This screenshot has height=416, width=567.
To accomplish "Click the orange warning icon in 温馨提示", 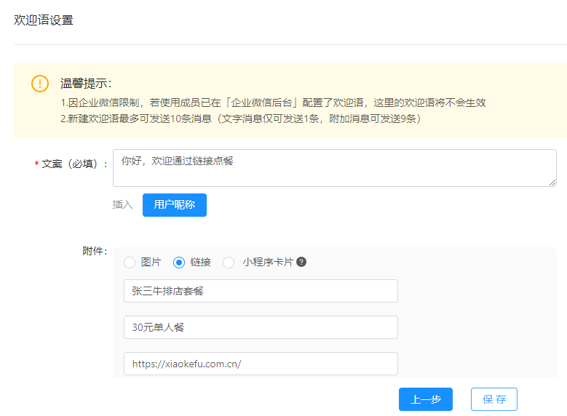I will point(40,84).
